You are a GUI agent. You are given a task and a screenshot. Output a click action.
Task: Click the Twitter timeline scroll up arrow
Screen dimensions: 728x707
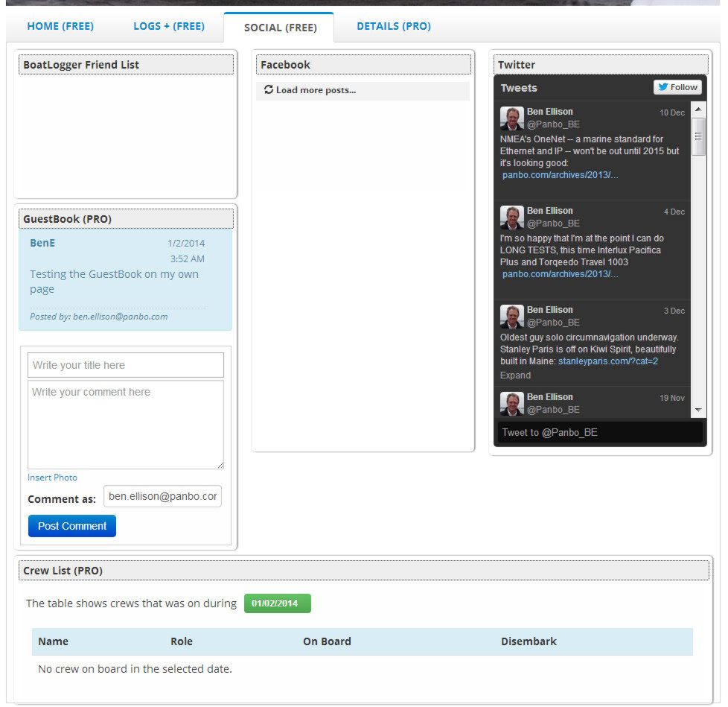(x=697, y=110)
